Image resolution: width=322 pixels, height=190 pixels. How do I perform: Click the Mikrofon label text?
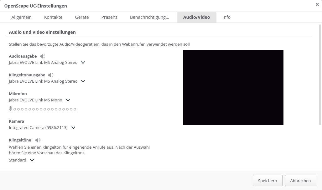tap(18, 94)
